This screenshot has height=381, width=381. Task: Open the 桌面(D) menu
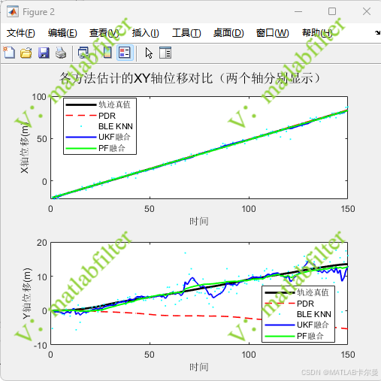point(228,33)
